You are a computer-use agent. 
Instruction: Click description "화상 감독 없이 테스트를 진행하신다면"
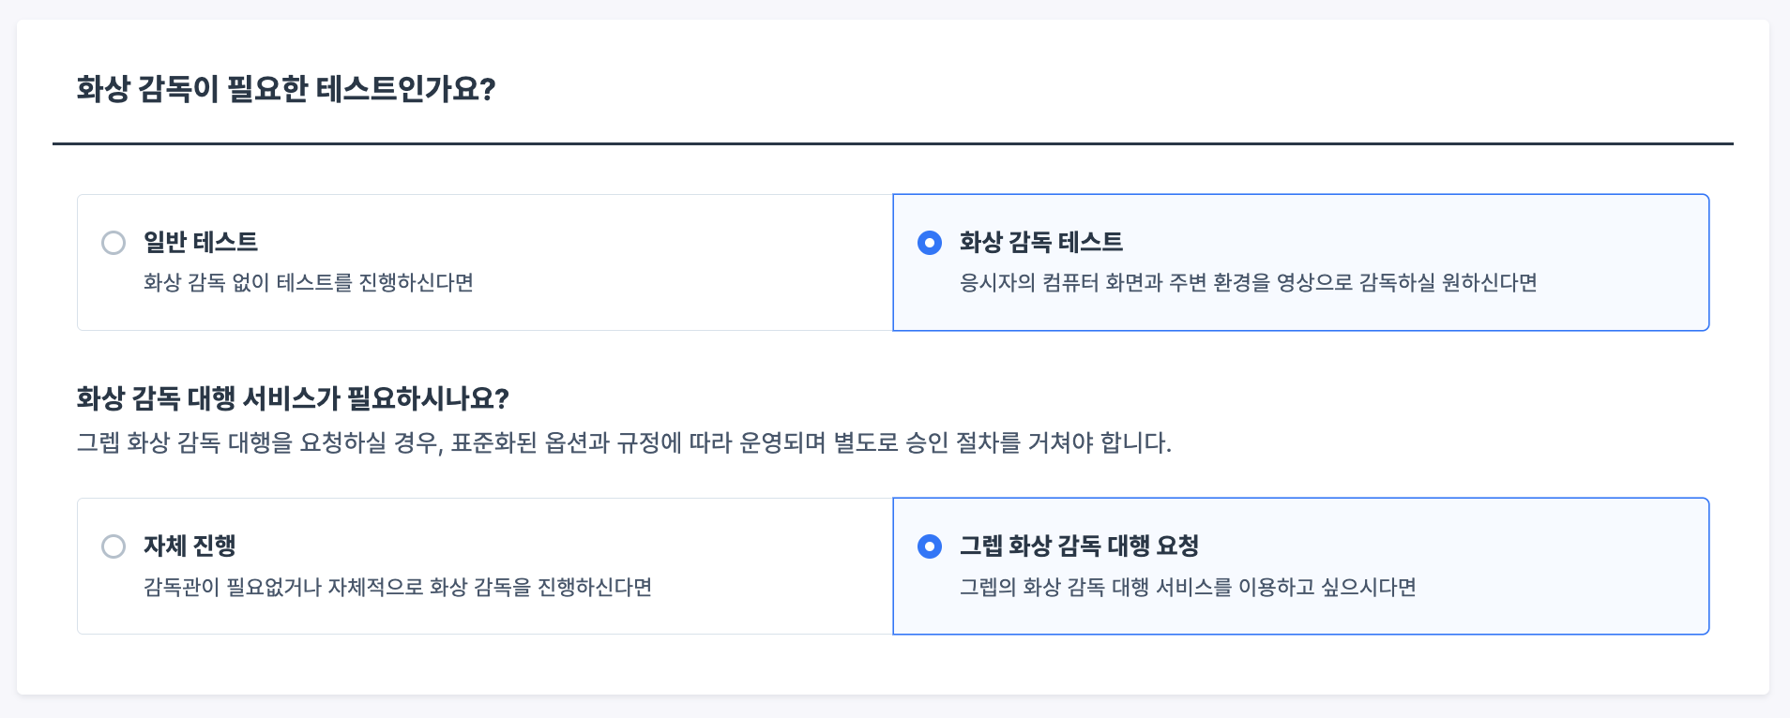(x=308, y=283)
